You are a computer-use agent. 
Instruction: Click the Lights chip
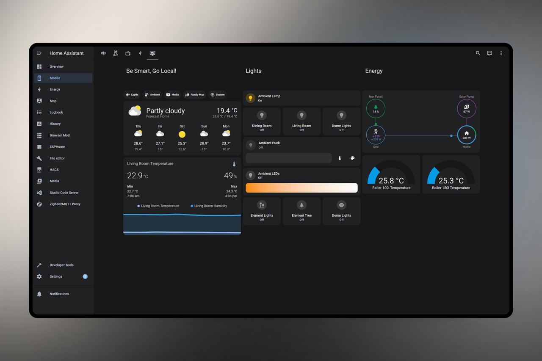pyautogui.click(x=132, y=95)
